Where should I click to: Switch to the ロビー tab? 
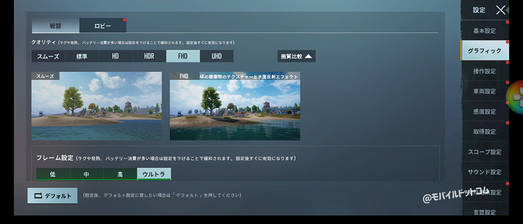[x=103, y=26]
